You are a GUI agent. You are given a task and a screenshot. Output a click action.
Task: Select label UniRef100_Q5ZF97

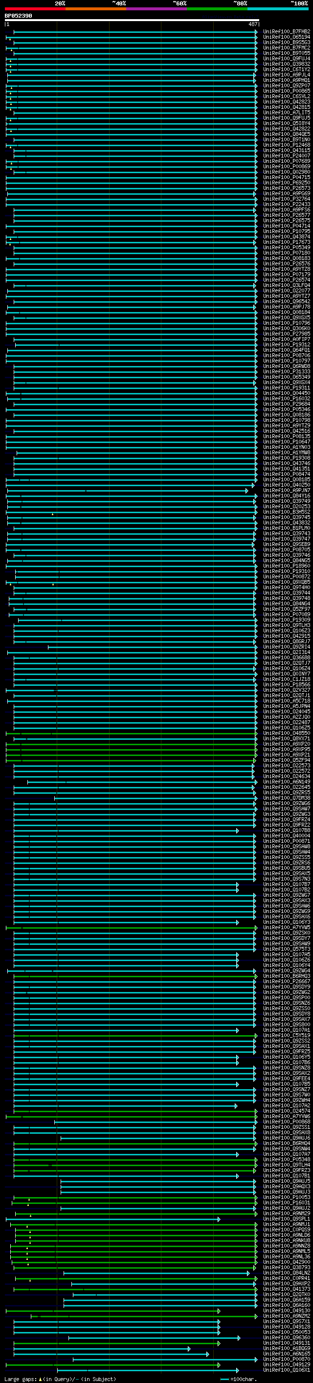coord(287,609)
